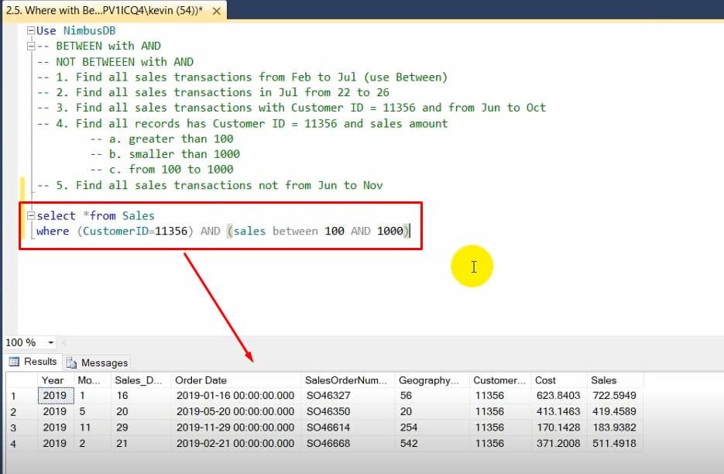Select the Year value 2019 in row 1
Screen dimensions: 724x474
pyautogui.click(x=53, y=396)
